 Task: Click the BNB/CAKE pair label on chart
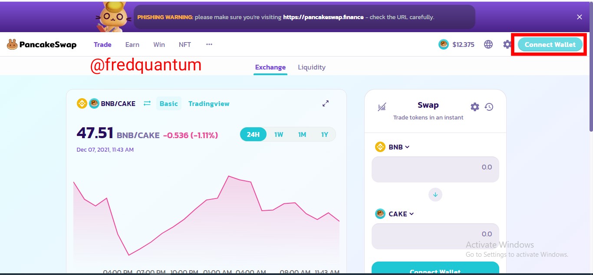point(118,103)
